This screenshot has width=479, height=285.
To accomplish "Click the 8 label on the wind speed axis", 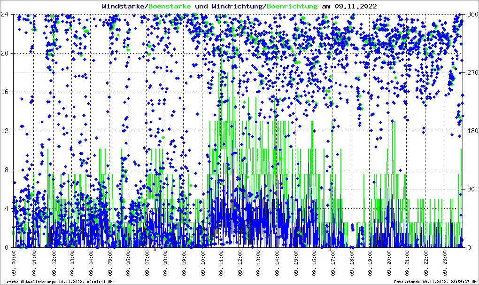I will [x=7, y=170].
